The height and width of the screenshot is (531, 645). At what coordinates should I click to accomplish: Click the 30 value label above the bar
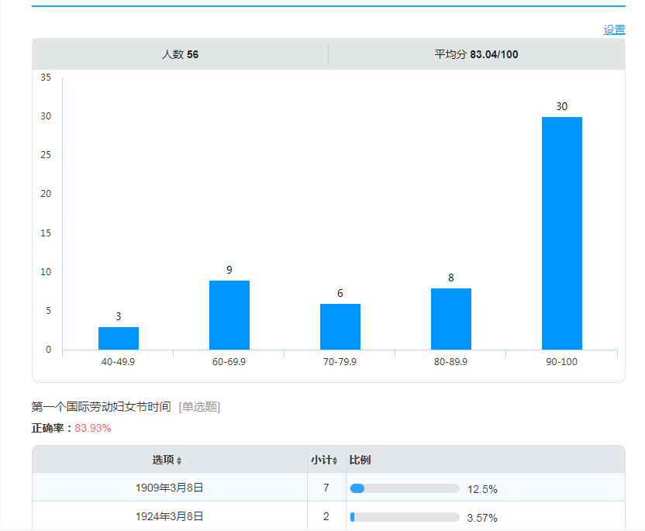[561, 106]
